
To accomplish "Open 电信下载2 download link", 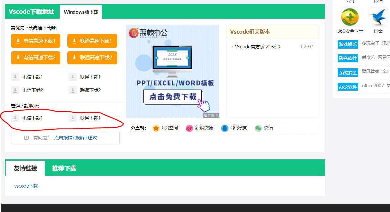I will coord(32,90).
